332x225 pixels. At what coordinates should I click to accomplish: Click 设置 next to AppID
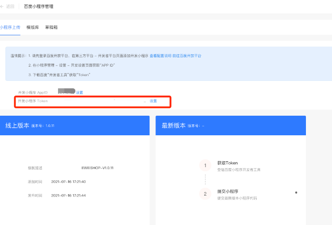point(79,93)
